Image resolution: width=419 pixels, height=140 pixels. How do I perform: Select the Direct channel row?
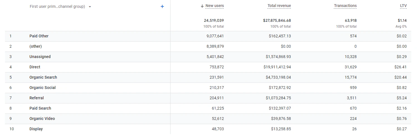208,67
